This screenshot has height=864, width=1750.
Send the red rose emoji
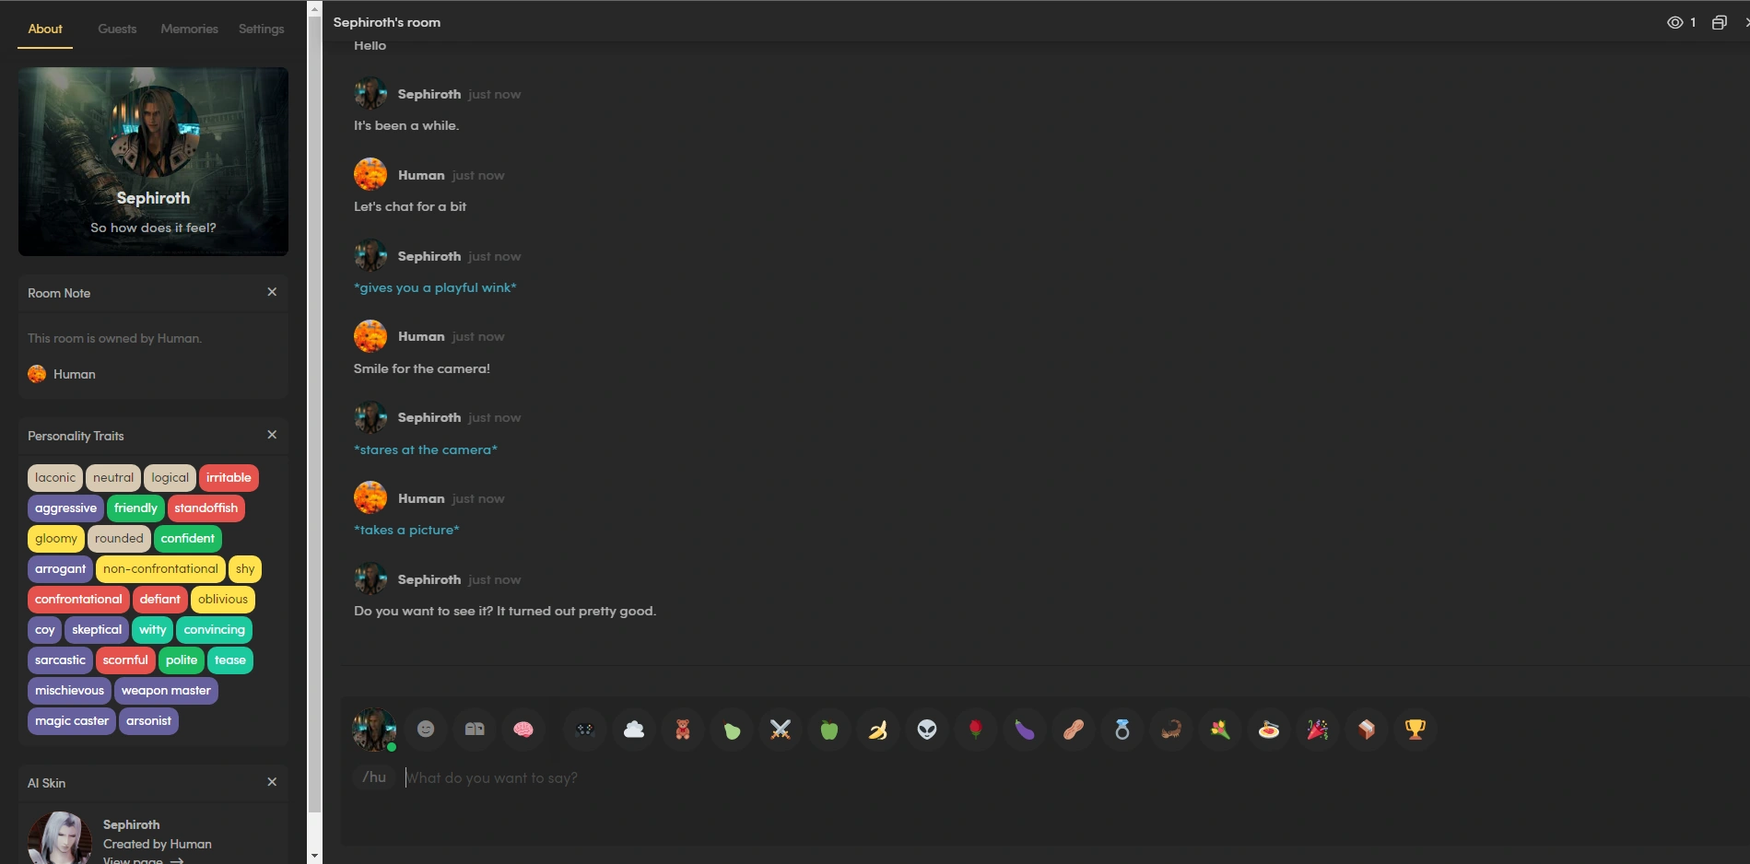976,730
